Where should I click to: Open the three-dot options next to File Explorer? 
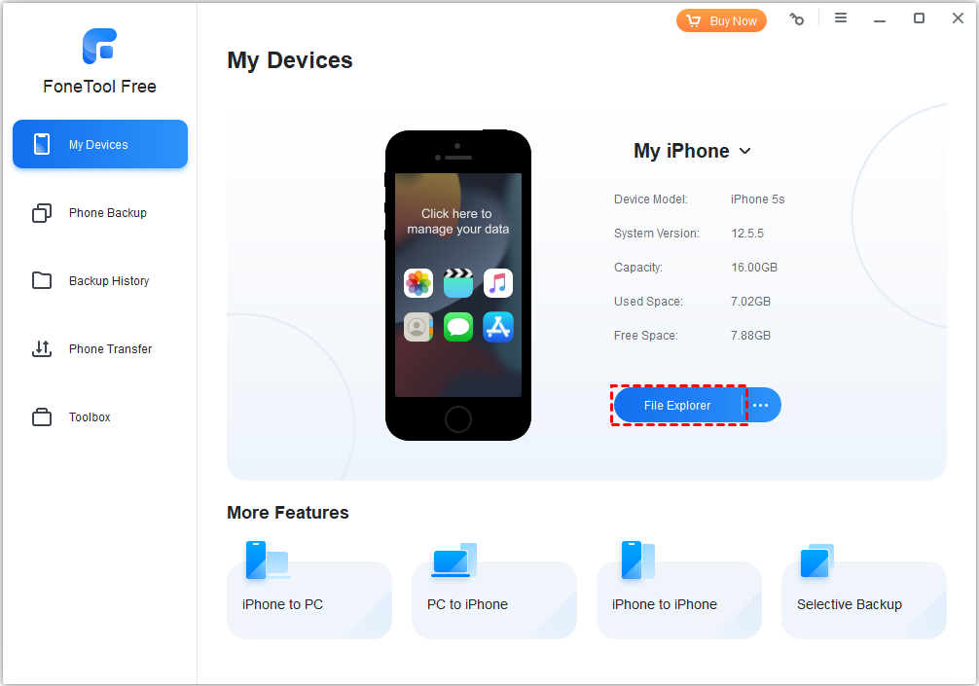coord(761,405)
